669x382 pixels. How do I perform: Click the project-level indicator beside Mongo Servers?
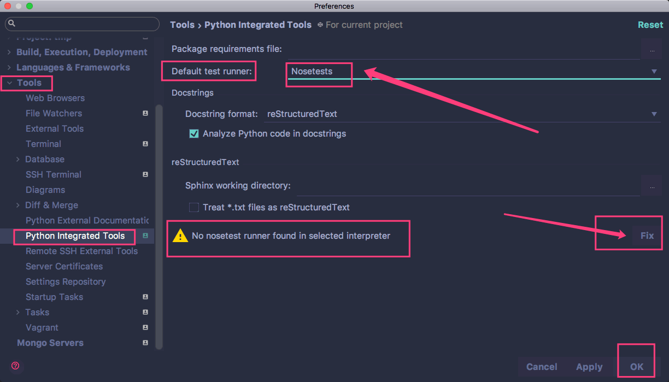145,343
